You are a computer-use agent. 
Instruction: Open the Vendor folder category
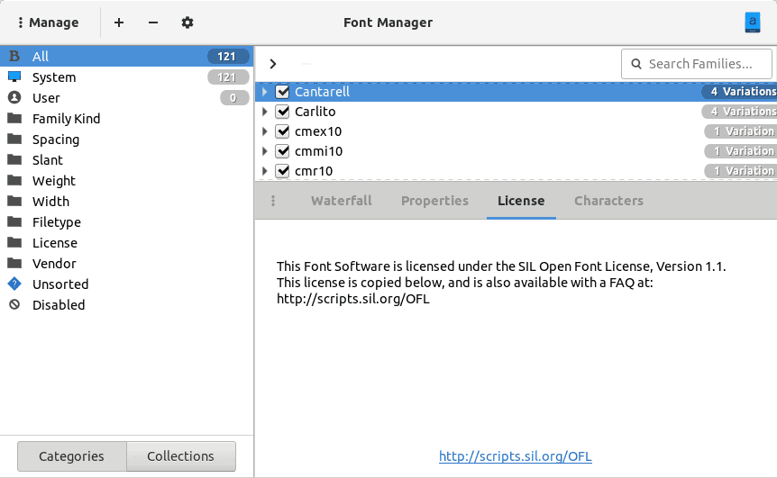coord(54,264)
